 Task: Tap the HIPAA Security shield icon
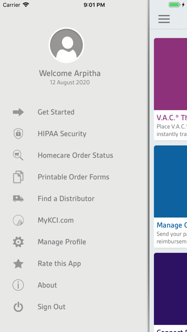click(x=18, y=134)
